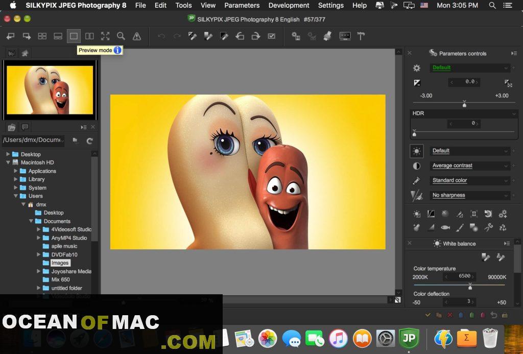Open Spotlight search in the menu bar
The height and width of the screenshot is (354, 523).
[x=492, y=5]
